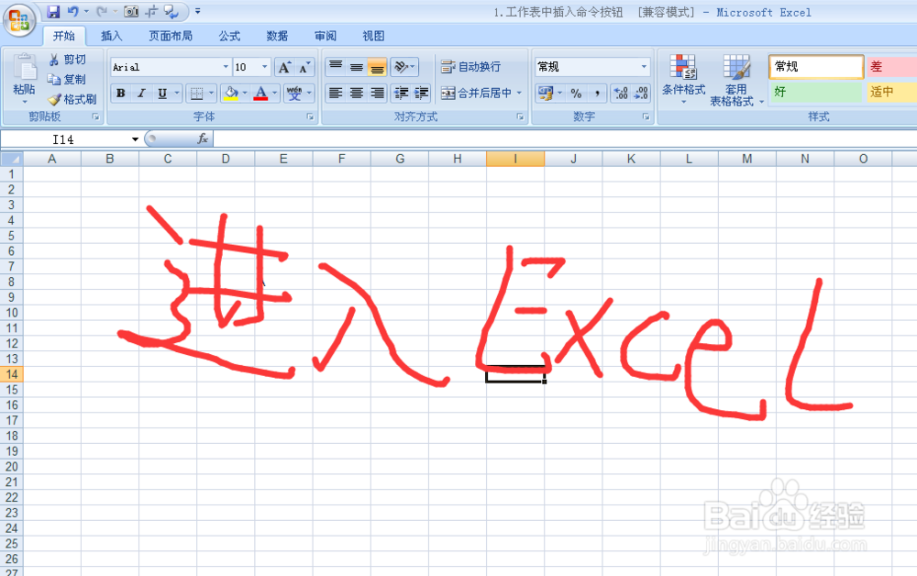Expand the font size dropdown
917x576 pixels.
[265, 67]
